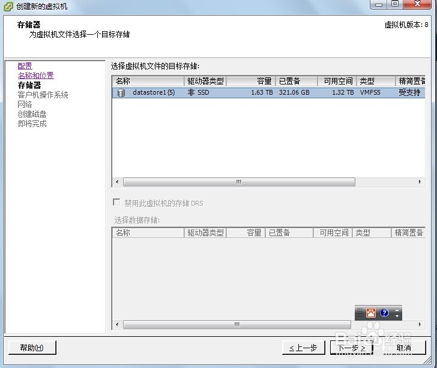
Task: Click the Baidu paw icon in floating toolbar
Action: [x=371, y=313]
